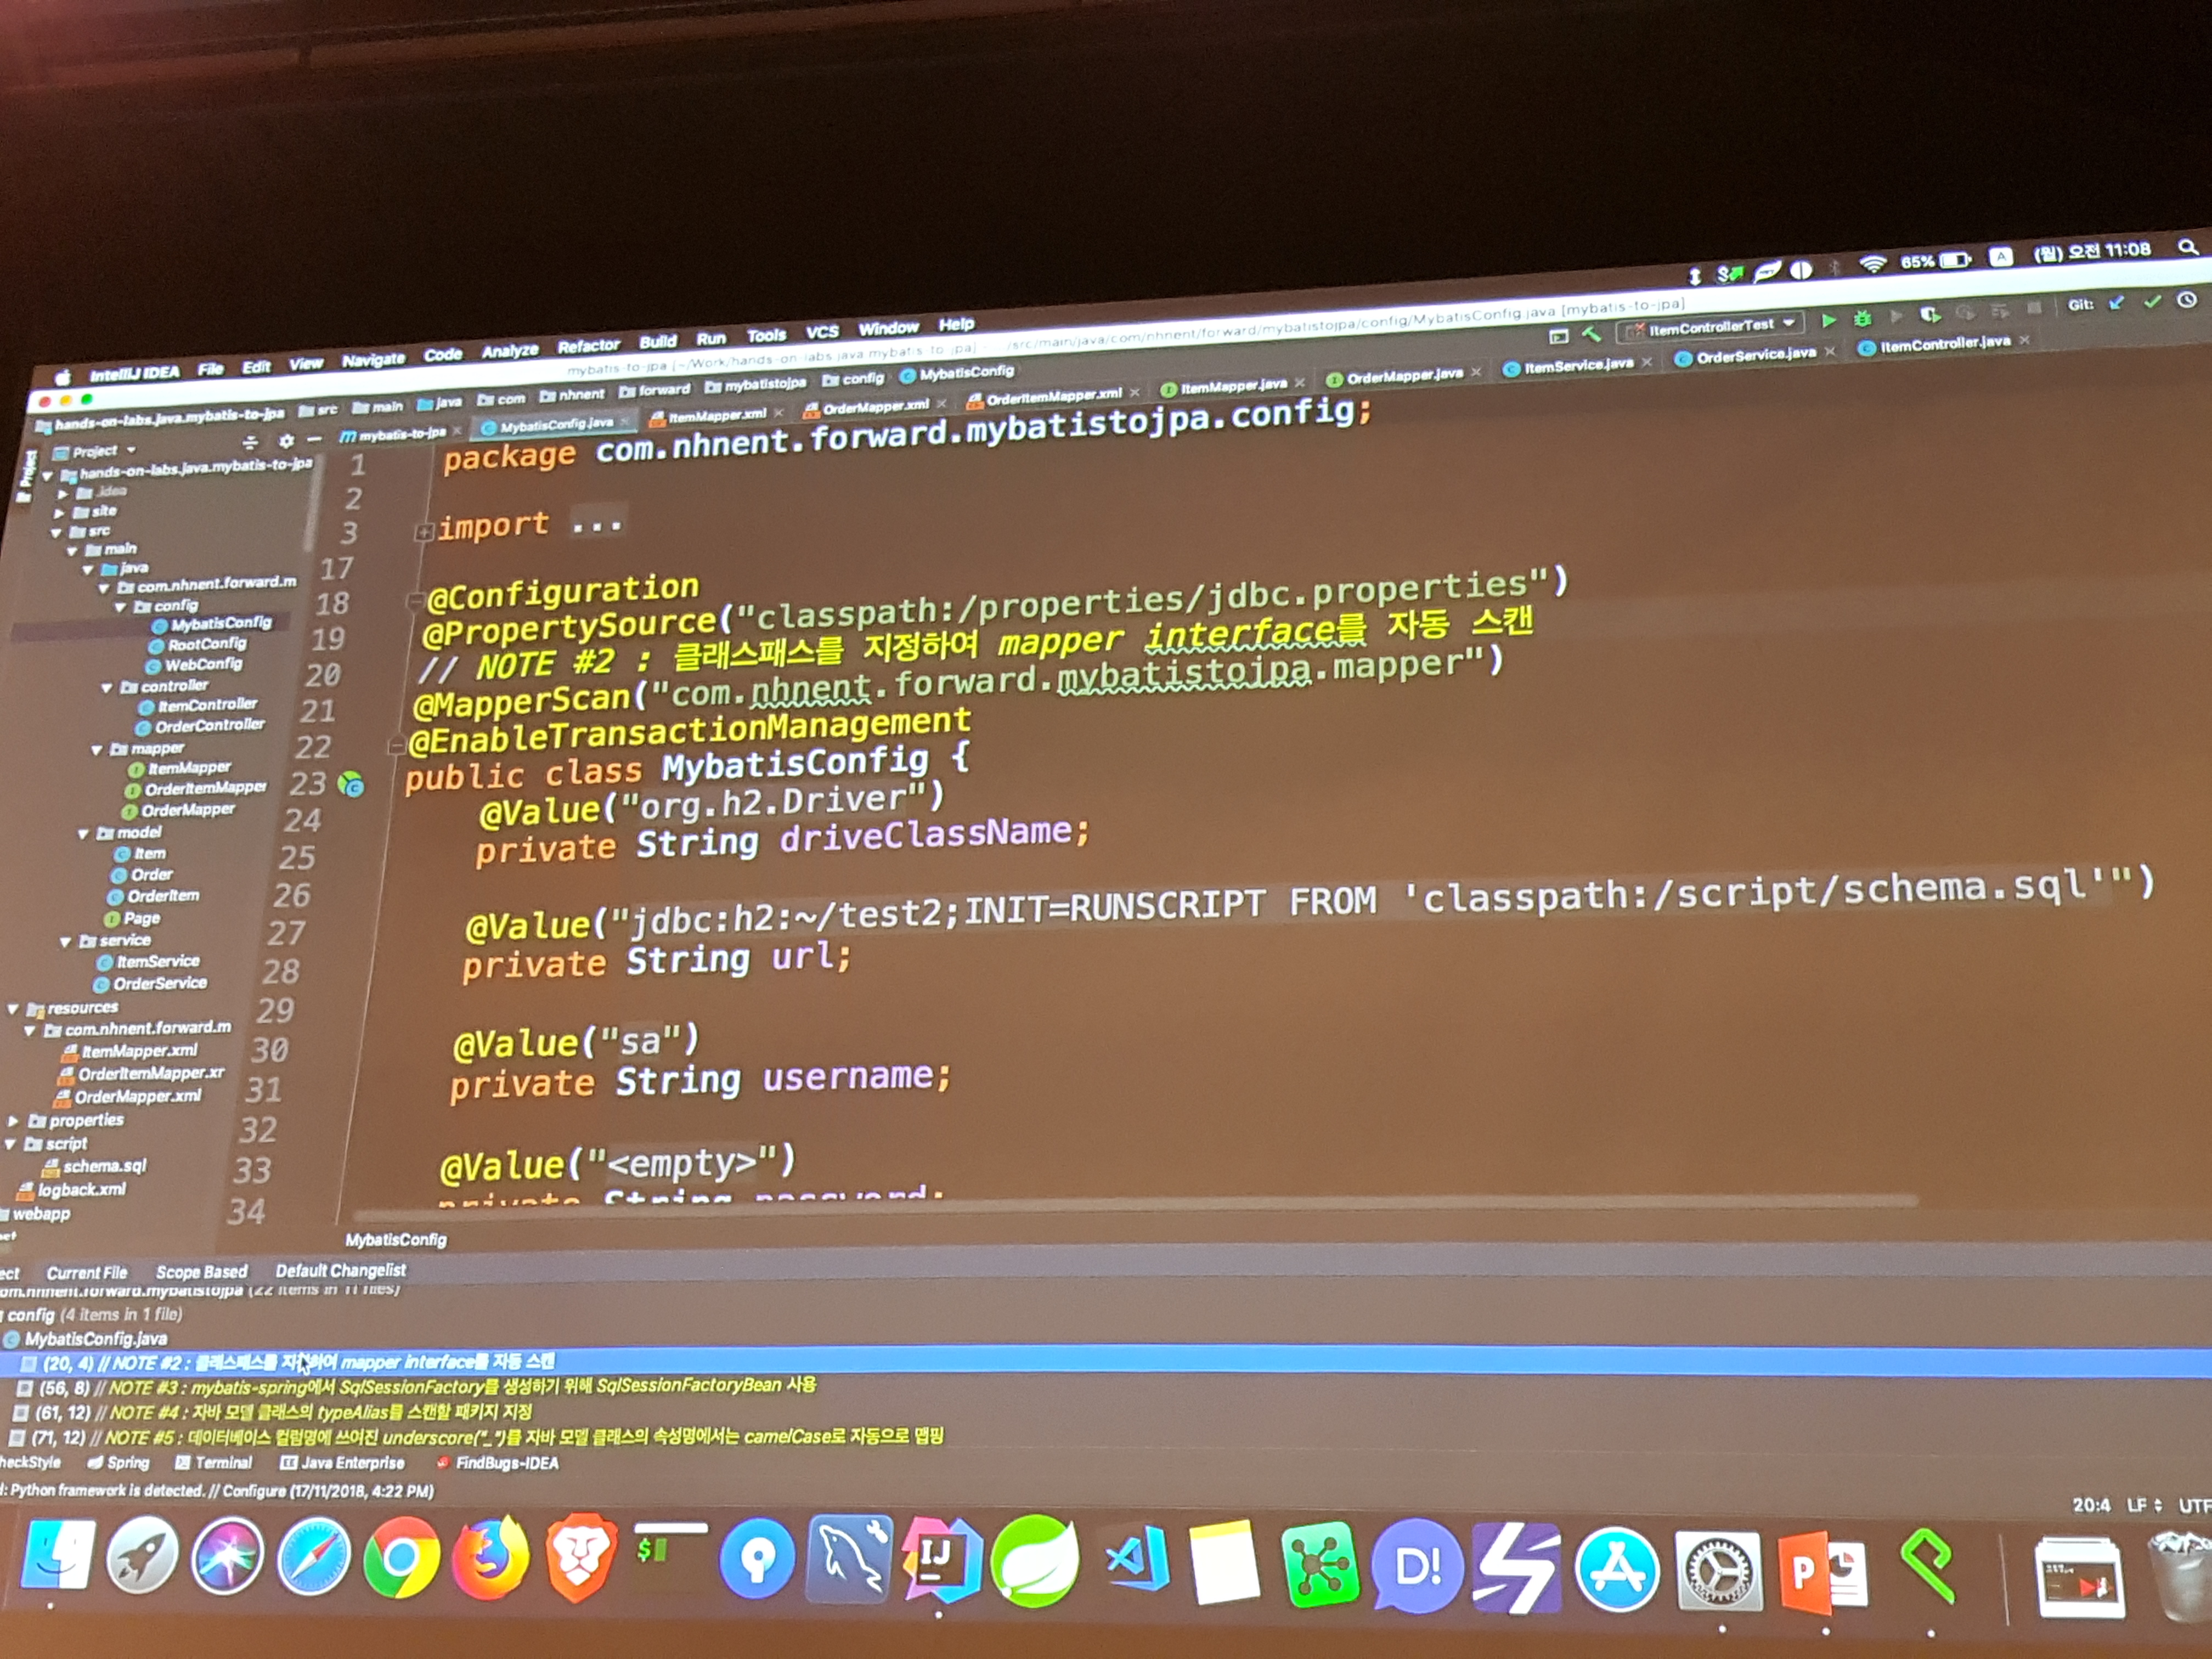Image resolution: width=2212 pixels, height=1659 pixels.
Task: Open the Analyze menu
Action: click(x=510, y=351)
